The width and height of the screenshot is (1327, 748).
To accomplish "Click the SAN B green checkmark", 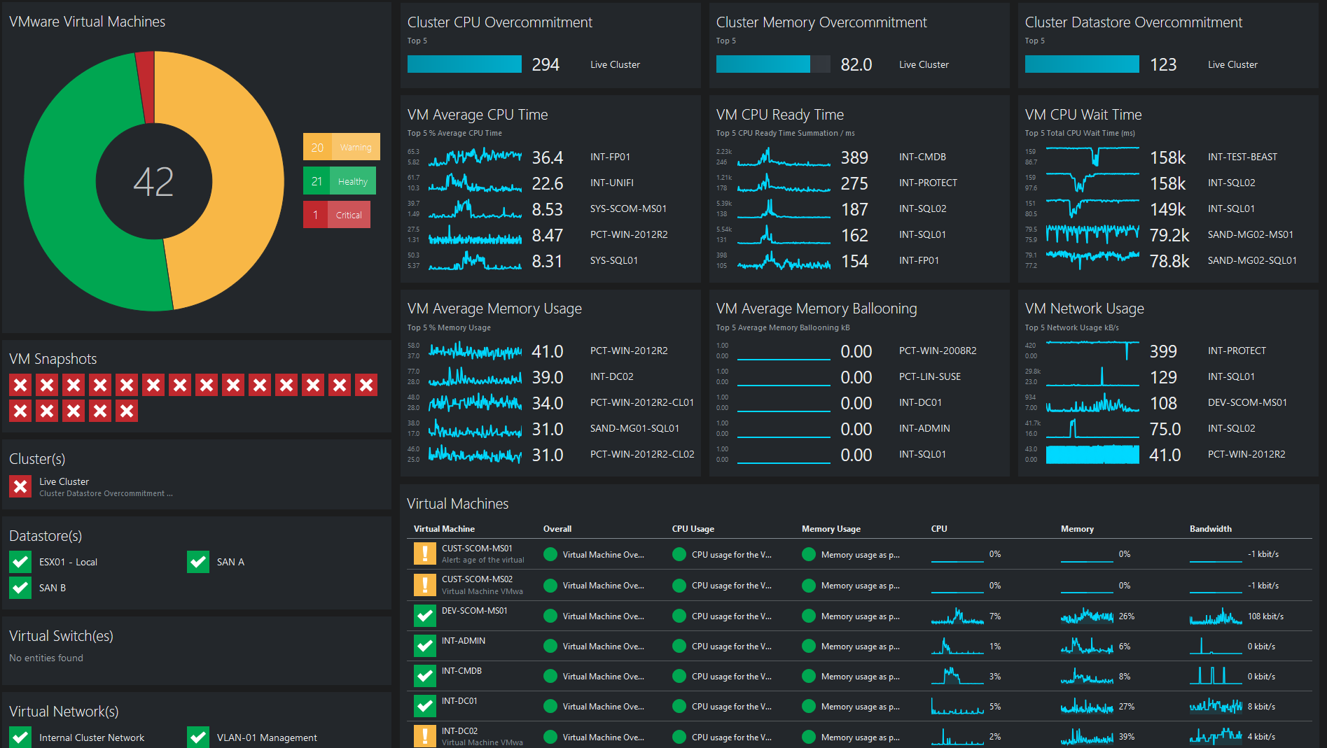I will point(20,587).
